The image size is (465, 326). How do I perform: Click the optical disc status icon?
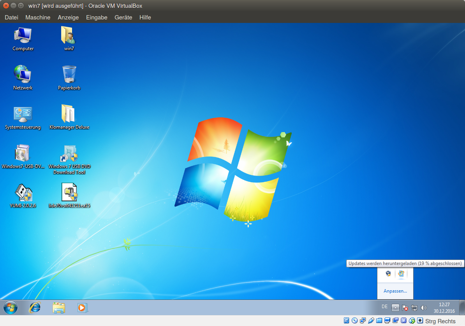[x=354, y=321]
